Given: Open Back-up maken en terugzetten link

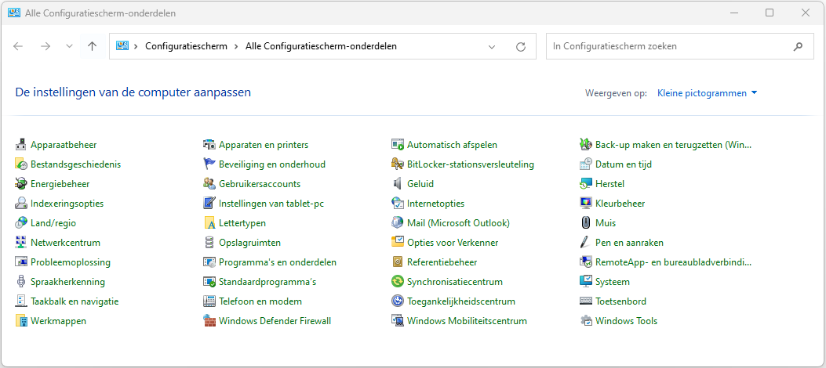Looking at the screenshot, I should (674, 145).
